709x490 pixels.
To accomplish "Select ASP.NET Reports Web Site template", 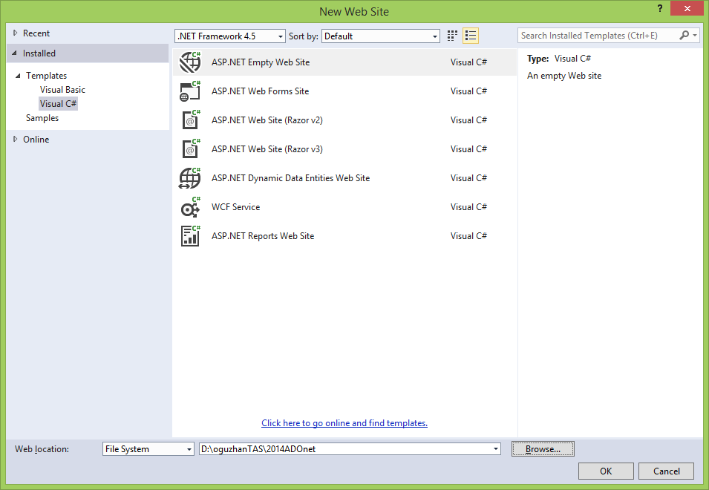I will (x=344, y=236).
